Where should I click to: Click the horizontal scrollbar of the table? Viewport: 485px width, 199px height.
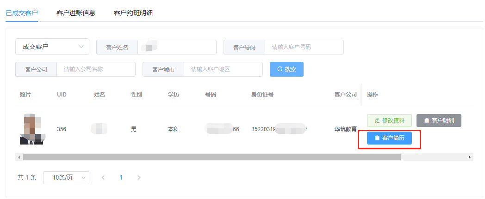tap(211, 157)
